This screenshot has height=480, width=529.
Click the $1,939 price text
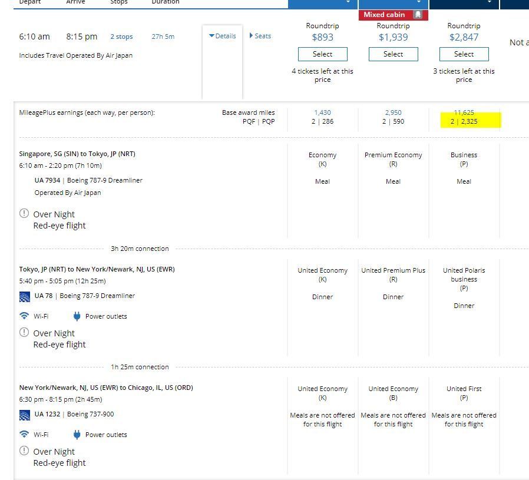click(x=394, y=37)
